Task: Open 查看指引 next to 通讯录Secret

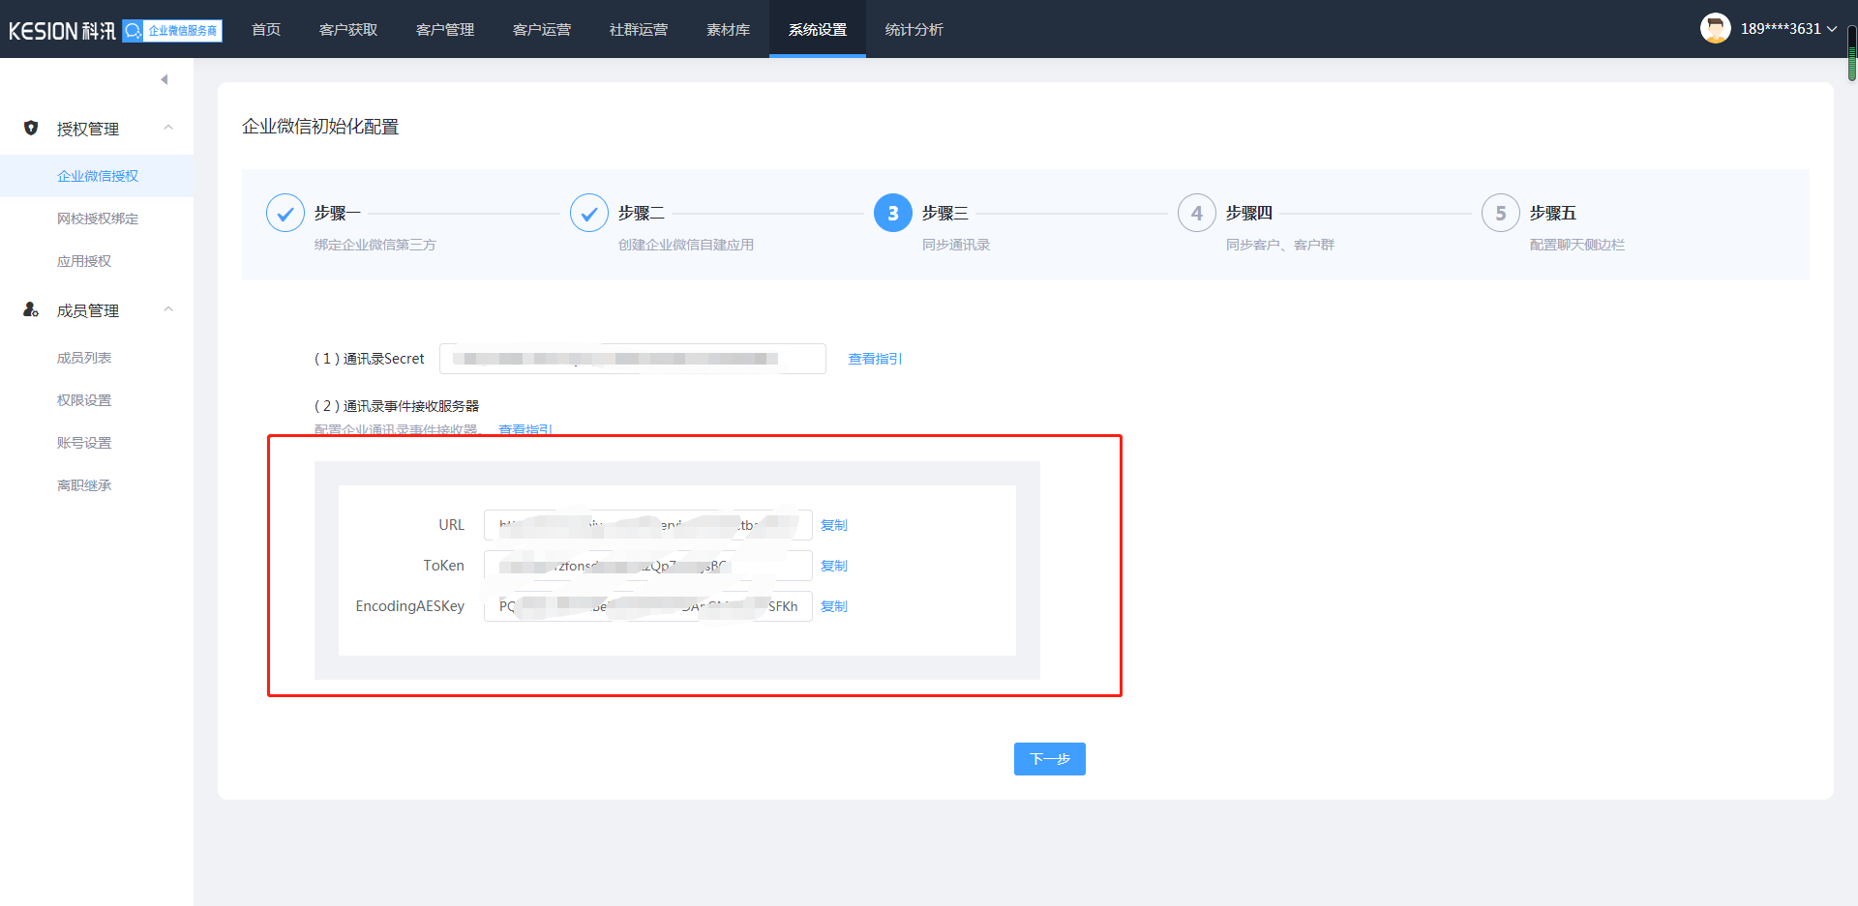Action: coord(875,359)
